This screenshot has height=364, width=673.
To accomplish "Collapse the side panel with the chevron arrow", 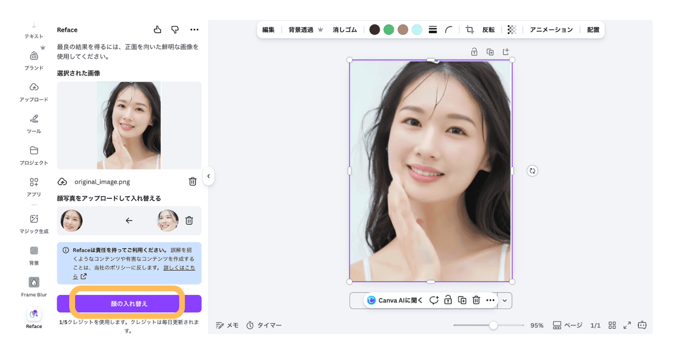I will click(209, 176).
